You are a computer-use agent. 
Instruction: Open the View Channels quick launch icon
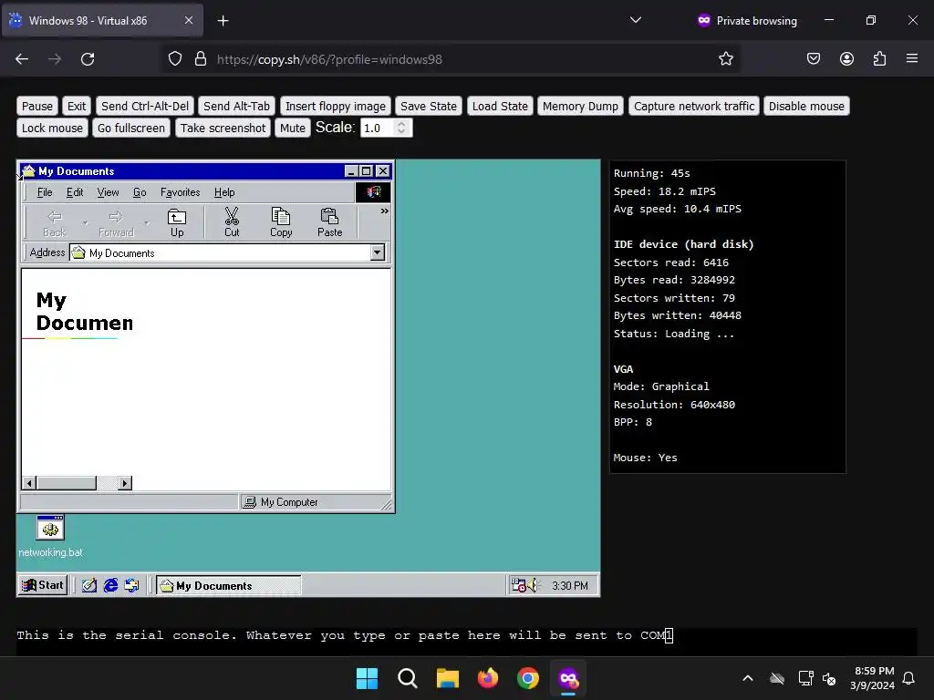pos(131,586)
